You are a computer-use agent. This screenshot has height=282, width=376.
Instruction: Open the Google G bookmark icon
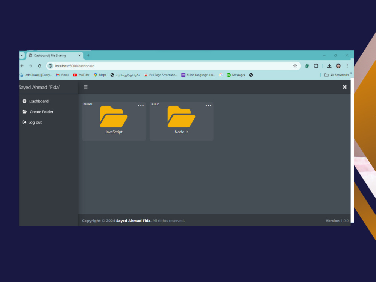coord(221,75)
